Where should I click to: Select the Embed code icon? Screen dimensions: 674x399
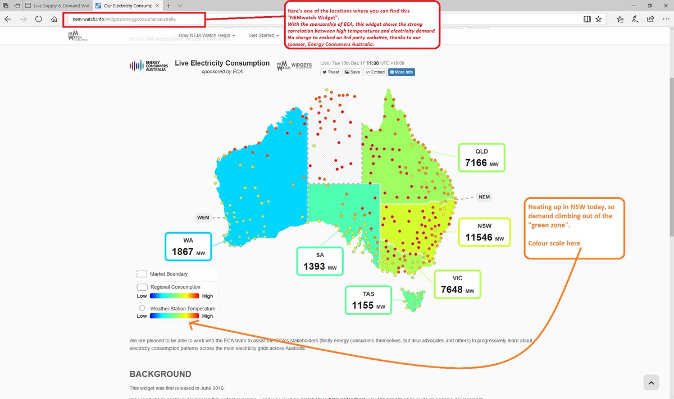click(x=374, y=72)
